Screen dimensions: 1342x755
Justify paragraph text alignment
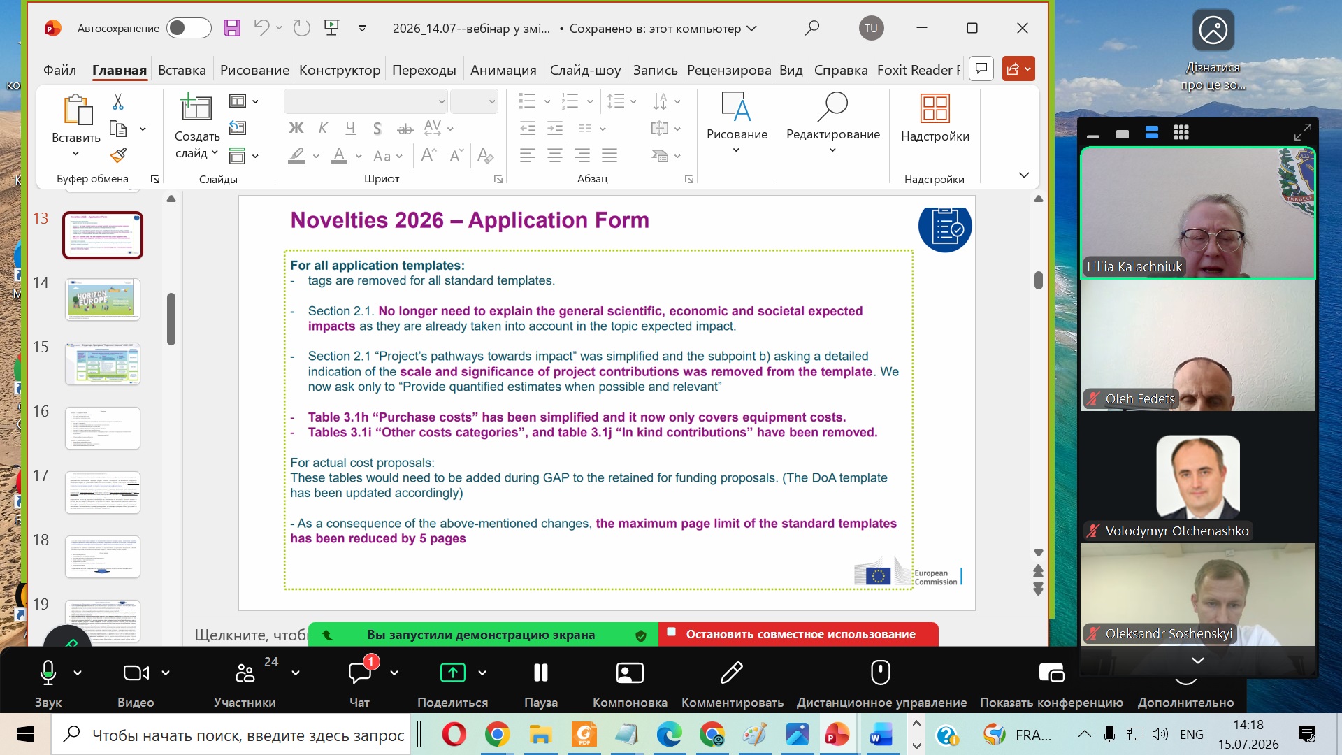pos(609,155)
